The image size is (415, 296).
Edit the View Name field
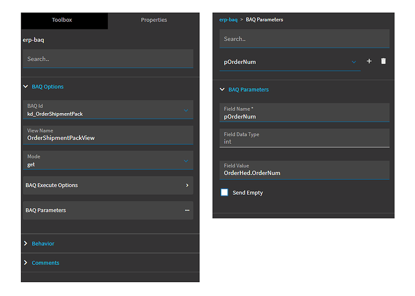108,135
